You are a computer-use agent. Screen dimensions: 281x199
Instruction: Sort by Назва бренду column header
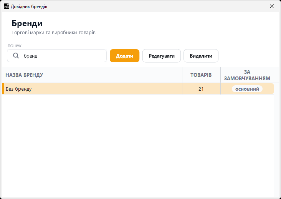[x=92, y=75]
